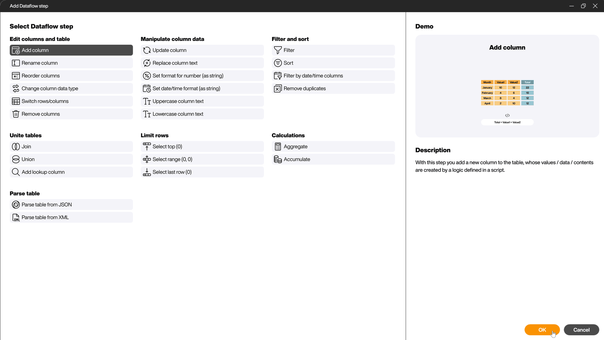Select Uppercase column text step

(202, 101)
